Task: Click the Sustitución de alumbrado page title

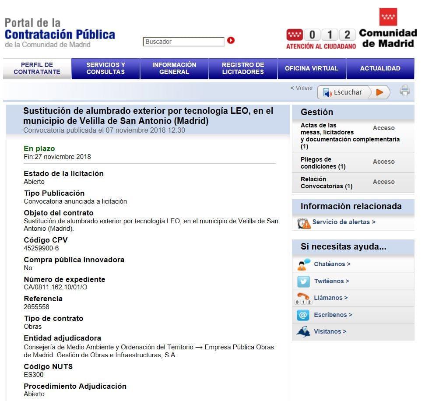Action: [x=148, y=116]
